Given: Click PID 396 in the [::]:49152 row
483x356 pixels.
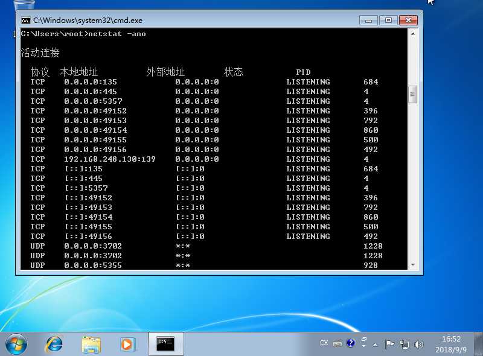Looking at the screenshot, I should 371,198.
